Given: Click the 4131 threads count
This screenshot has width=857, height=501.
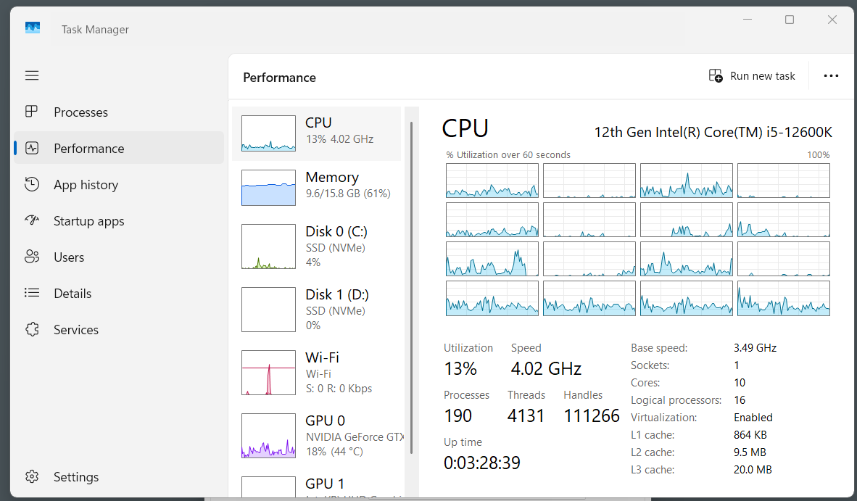Looking at the screenshot, I should coord(526,415).
